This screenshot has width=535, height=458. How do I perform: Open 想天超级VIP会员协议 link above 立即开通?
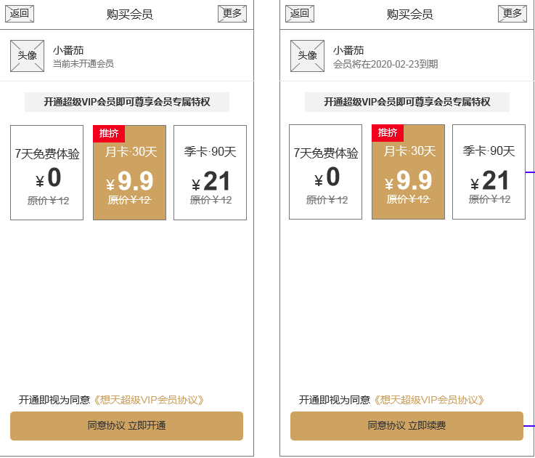tap(149, 400)
